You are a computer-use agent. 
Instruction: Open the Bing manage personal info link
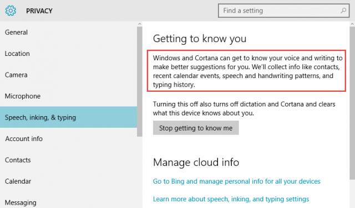tap(237, 181)
